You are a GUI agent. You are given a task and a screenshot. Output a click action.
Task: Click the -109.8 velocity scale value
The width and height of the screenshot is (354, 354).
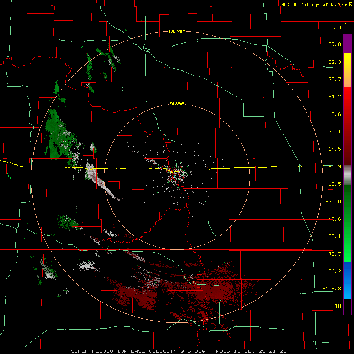click(x=332, y=289)
